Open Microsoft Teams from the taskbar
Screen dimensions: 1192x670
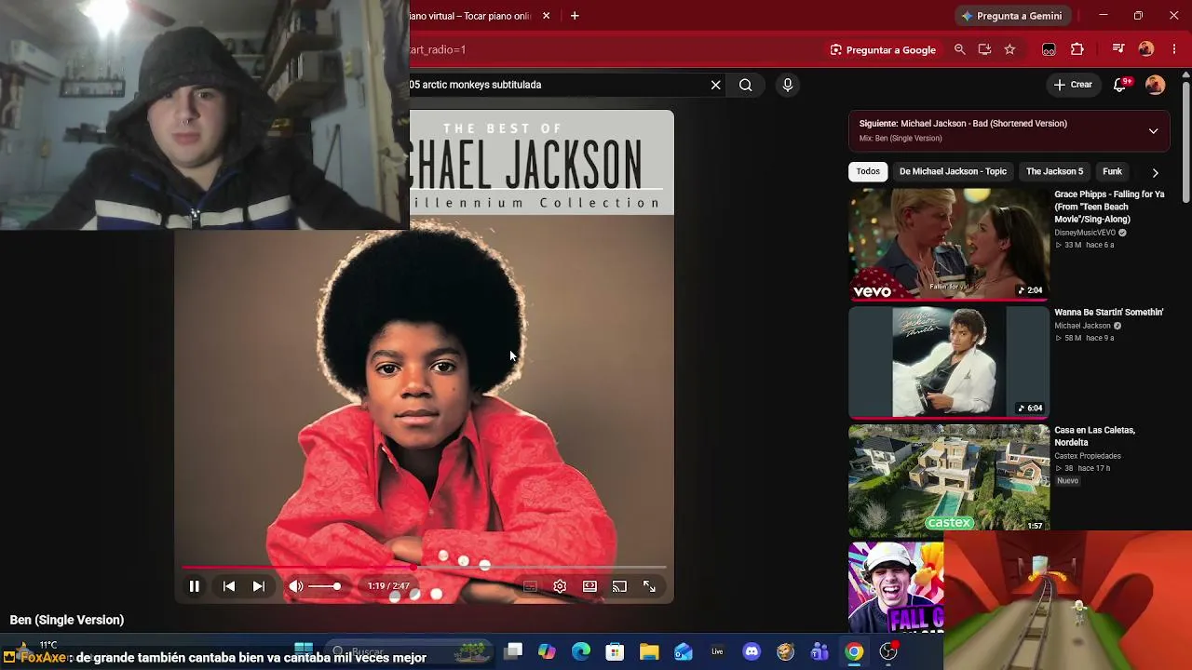(819, 651)
